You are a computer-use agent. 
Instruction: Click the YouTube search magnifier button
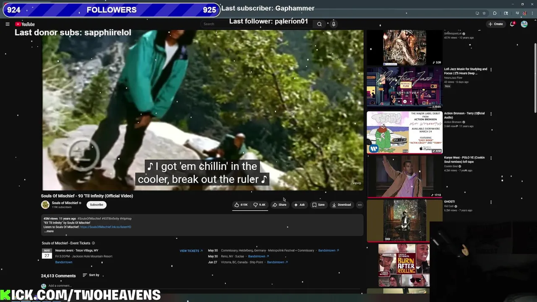[319, 24]
